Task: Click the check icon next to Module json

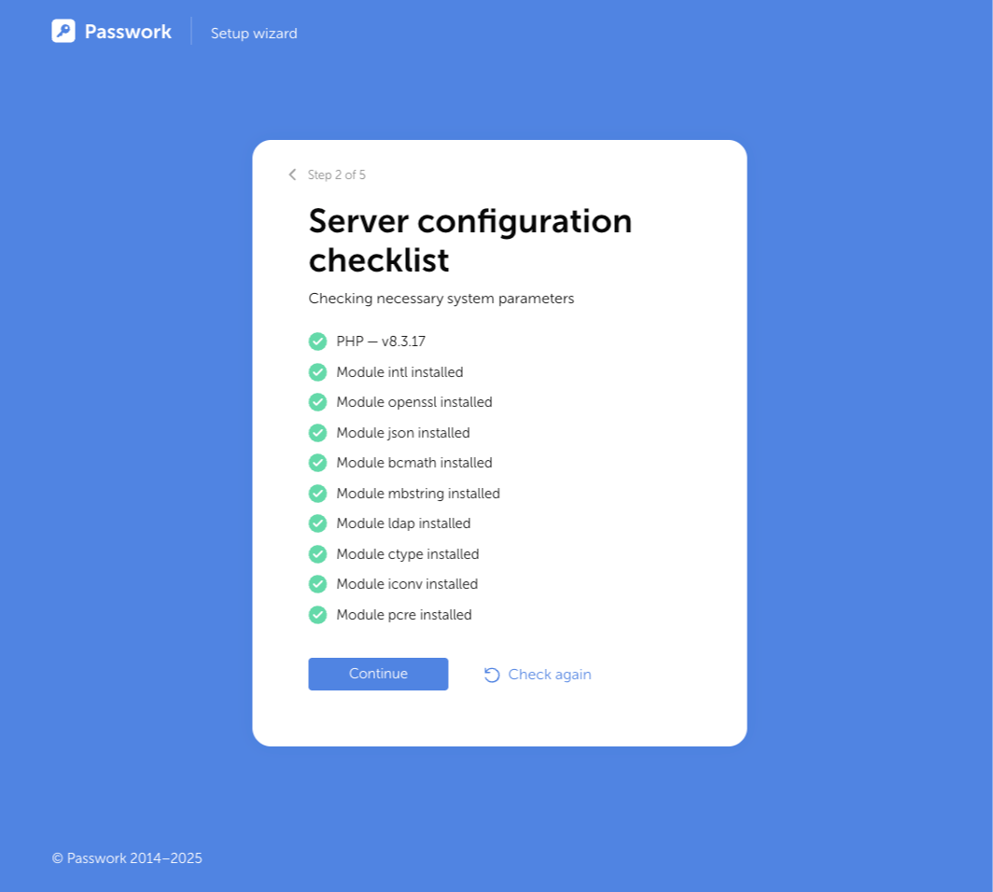Action: pyautogui.click(x=317, y=432)
